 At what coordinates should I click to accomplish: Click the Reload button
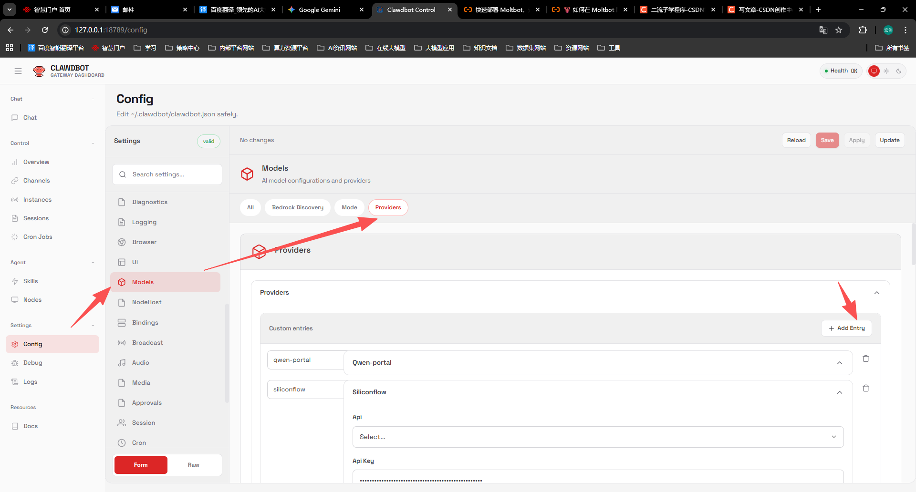pos(796,140)
